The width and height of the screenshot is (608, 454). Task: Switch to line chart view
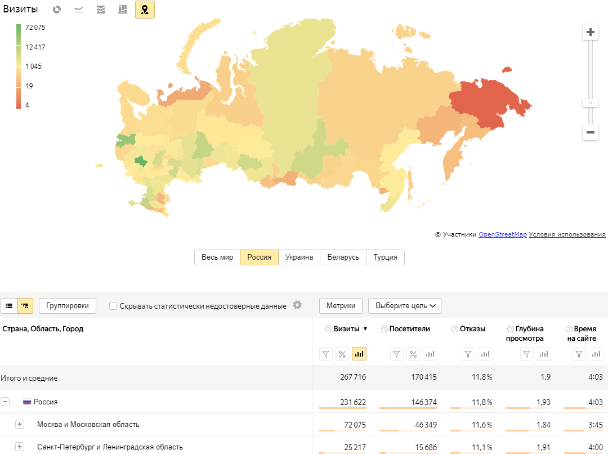point(79,10)
